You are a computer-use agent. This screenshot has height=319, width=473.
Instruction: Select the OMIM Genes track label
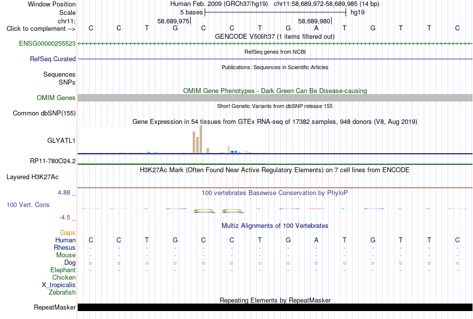56,98
